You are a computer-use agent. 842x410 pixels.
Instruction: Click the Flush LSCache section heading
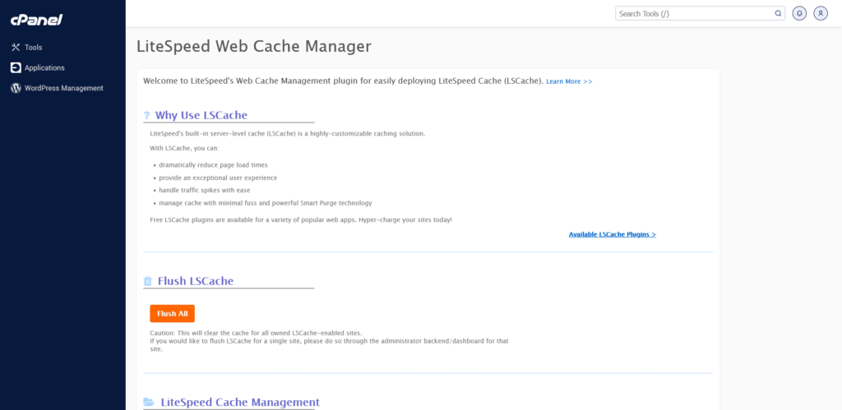coord(196,281)
